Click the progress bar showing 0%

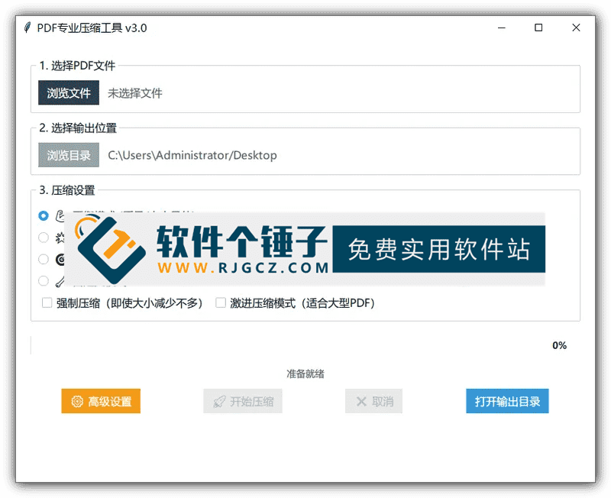click(290, 344)
